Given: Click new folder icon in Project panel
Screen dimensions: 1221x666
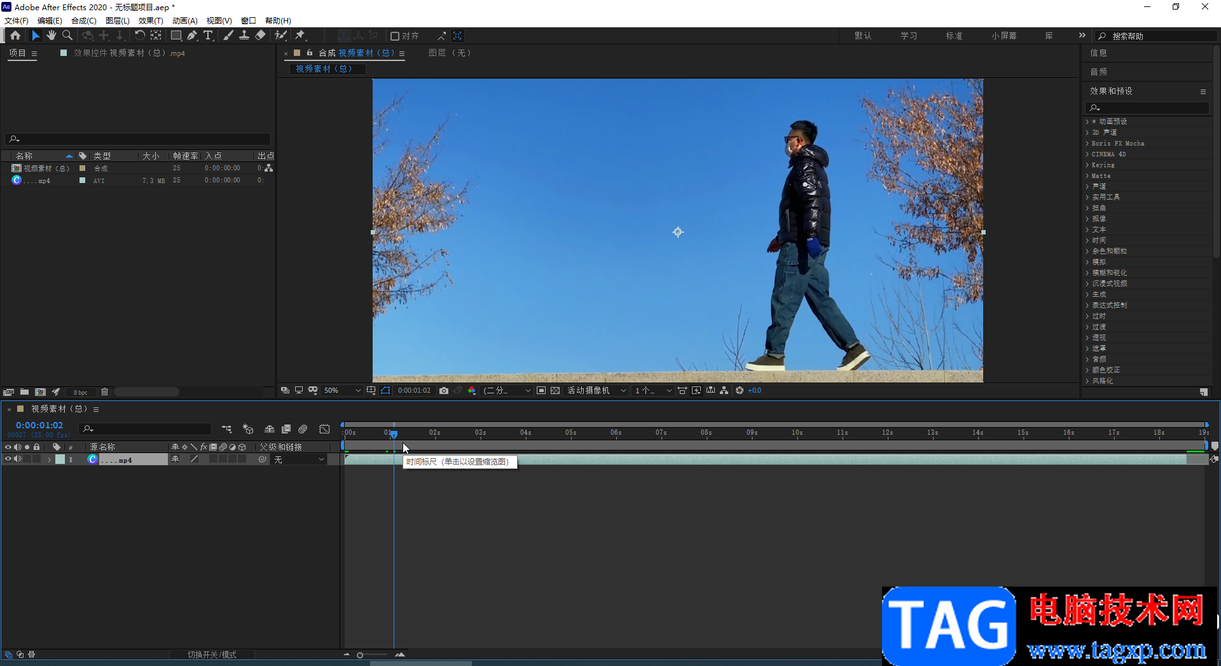Looking at the screenshot, I should point(24,392).
